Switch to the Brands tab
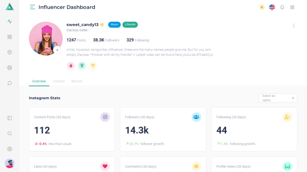Viewport: 307px width, 172px height. pos(77,81)
